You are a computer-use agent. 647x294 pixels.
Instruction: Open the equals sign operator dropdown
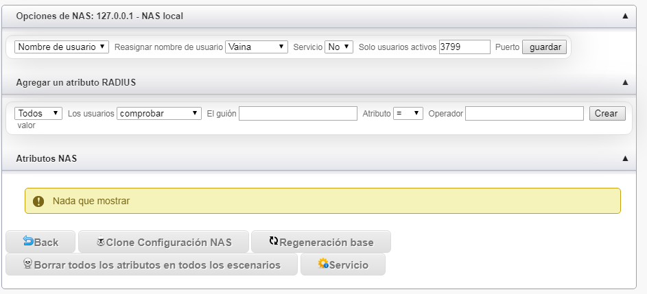[408, 114]
